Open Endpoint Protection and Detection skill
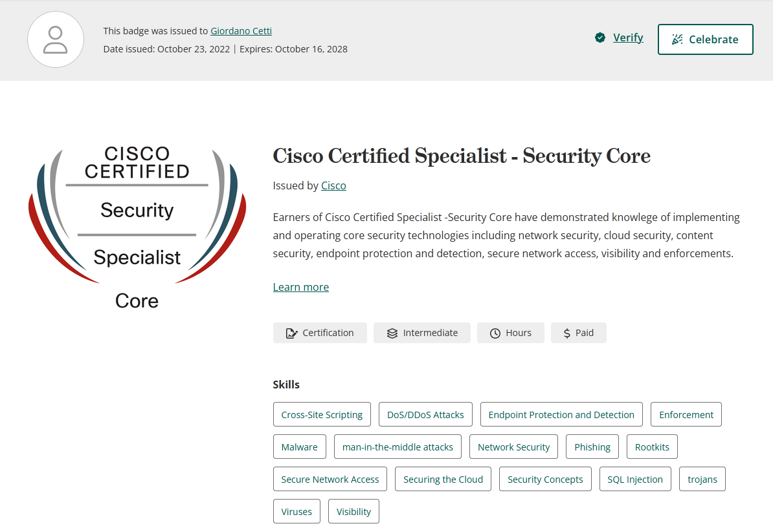The height and width of the screenshot is (528, 773). [x=561, y=414]
